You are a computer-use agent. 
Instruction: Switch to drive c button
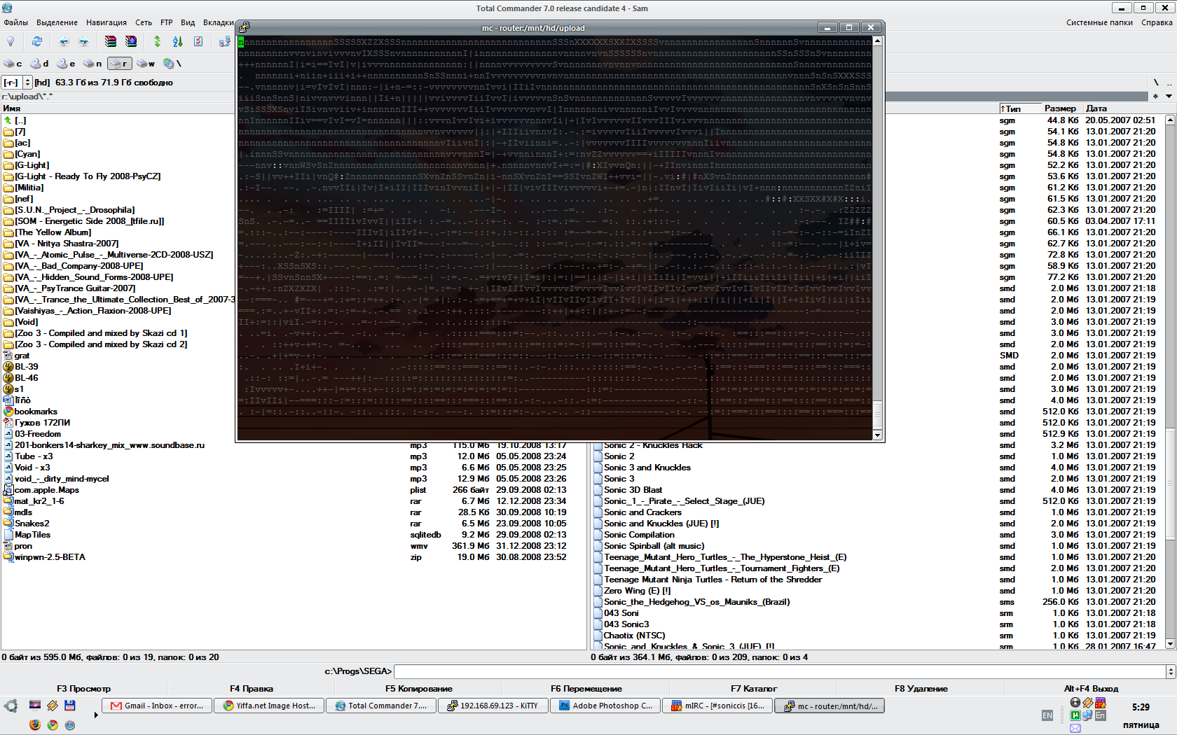point(13,64)
